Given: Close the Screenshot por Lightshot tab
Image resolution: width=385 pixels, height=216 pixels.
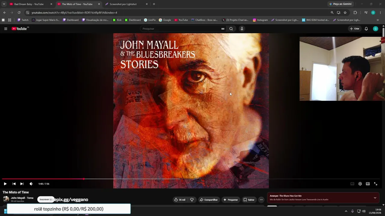Looking at the screenshot, I should pyautogui.click(x=147, y=4).
